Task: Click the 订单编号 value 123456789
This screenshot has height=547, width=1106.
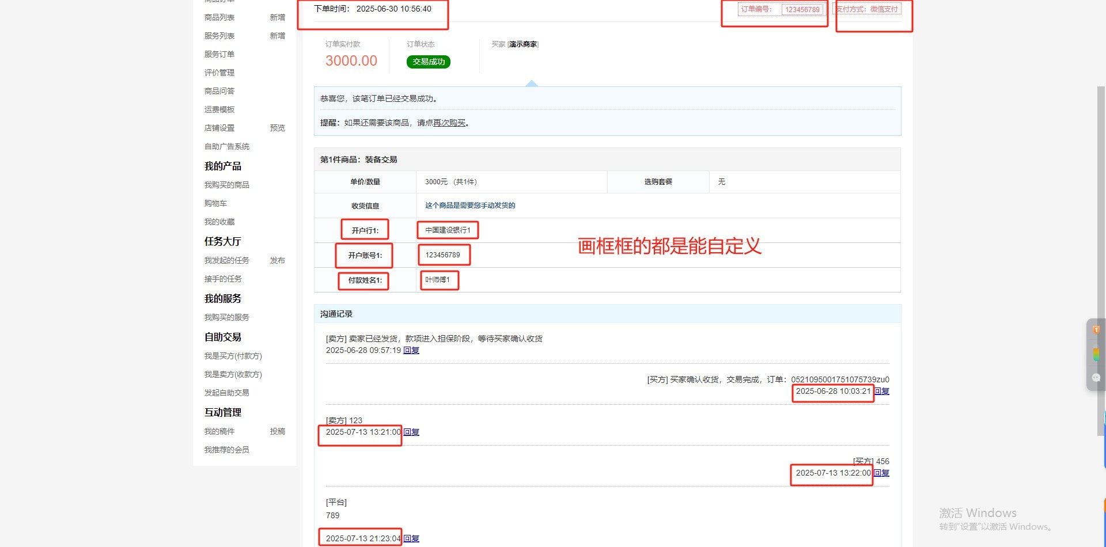Action: click(x=802, y=10)
